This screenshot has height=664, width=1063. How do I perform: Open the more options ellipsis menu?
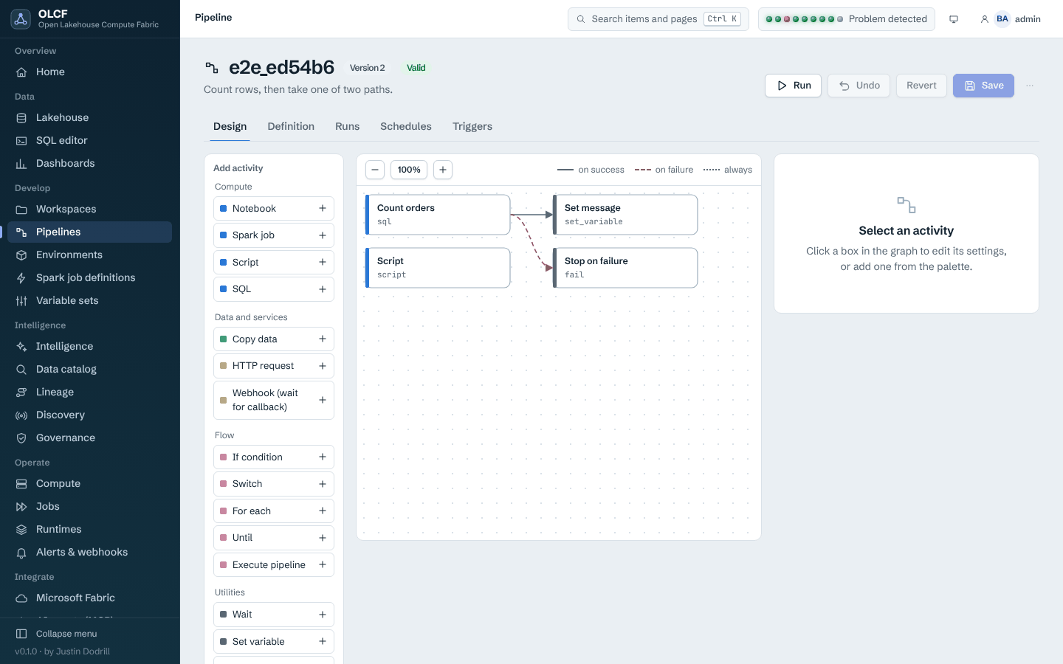[x=1030, y=86]
